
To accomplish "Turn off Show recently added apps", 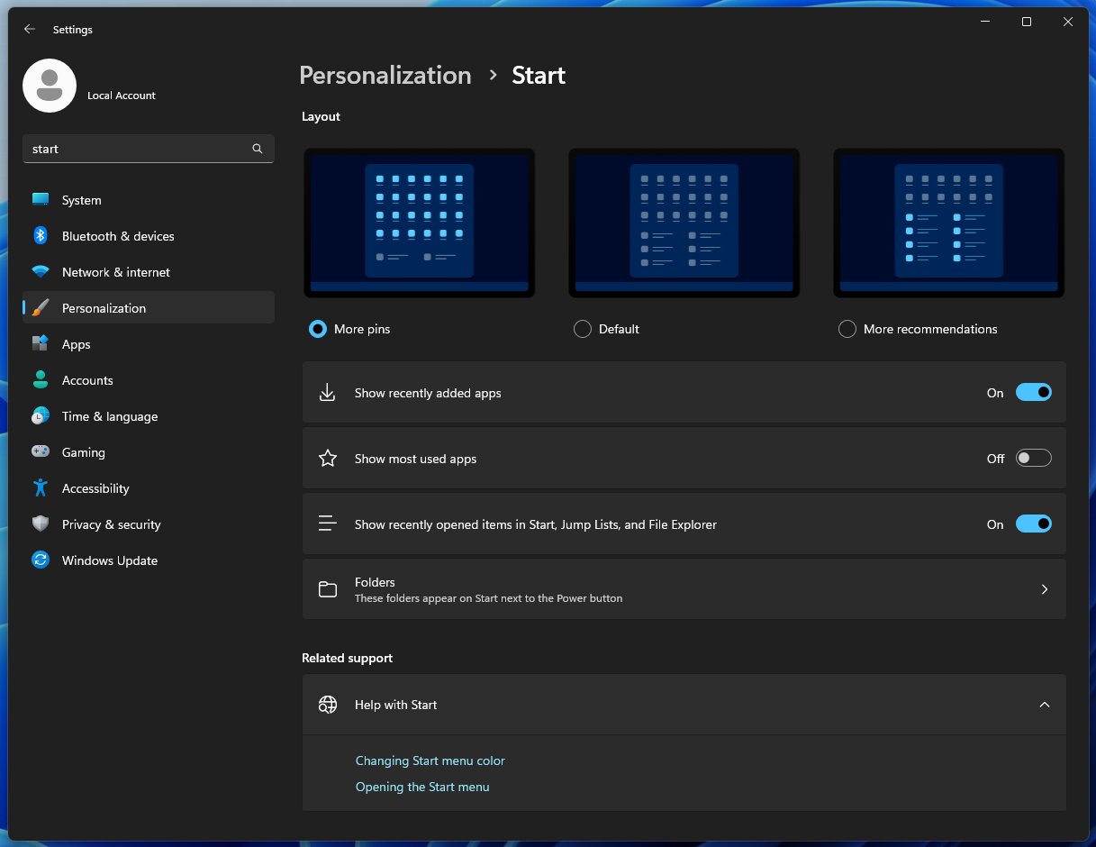I will point(1033,392).
